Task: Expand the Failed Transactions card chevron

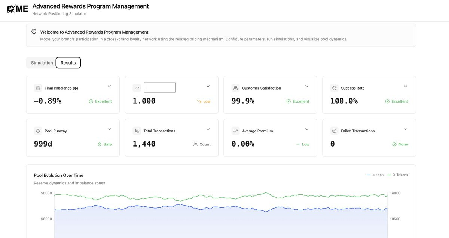Action: tap(406, 129)
